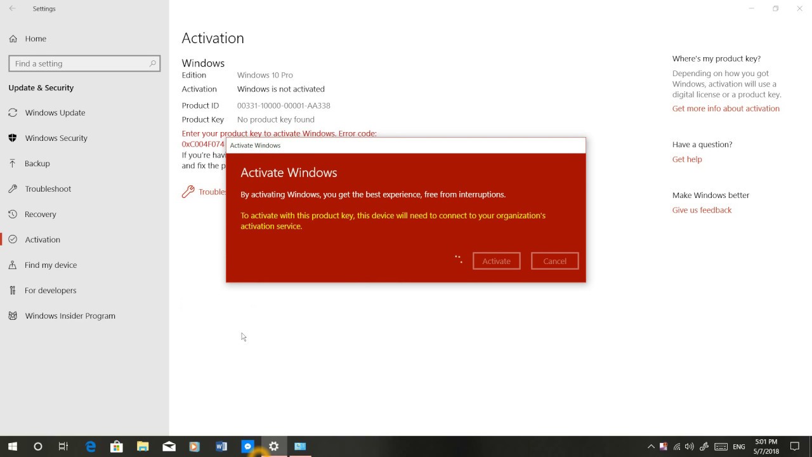Go to Settings Home
Viewport: 812px width, 457px height.
(x=36, y=39)
